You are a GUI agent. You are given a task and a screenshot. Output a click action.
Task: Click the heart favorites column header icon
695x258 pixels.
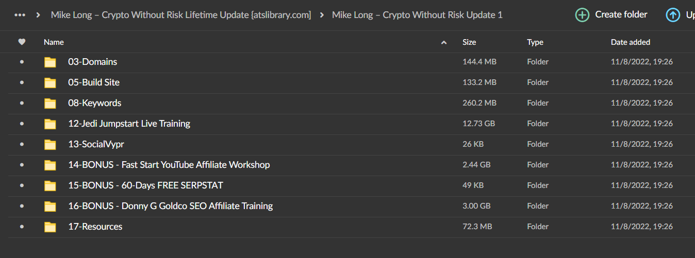(22, 42)
